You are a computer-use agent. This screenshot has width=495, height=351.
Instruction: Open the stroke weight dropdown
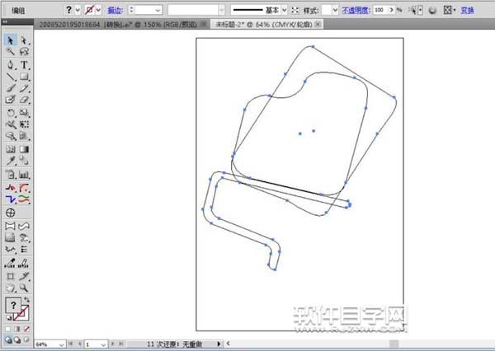(x=158, y=11)
